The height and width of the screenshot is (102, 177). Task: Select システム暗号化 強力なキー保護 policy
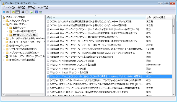click(x=95, y=88)
